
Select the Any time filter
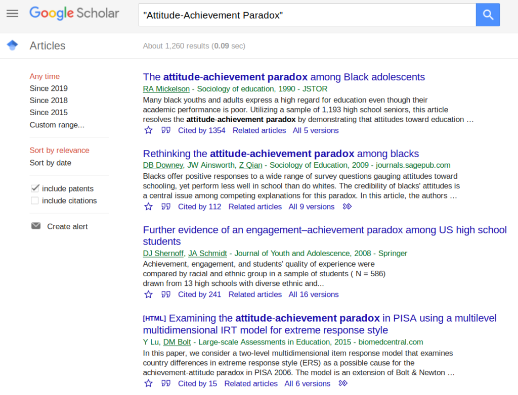[45, 77]
